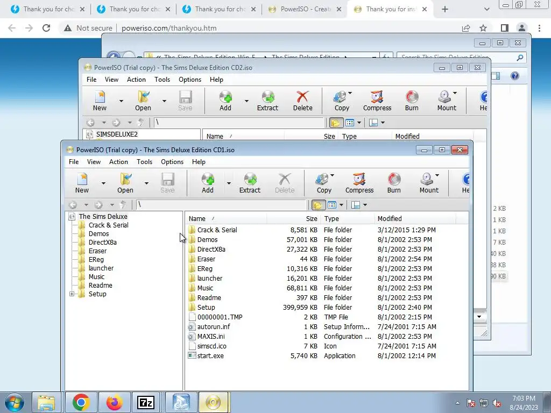Click New icon in CD1.iso window
This screenshot has width=551, height=413.
pos(82,183)
